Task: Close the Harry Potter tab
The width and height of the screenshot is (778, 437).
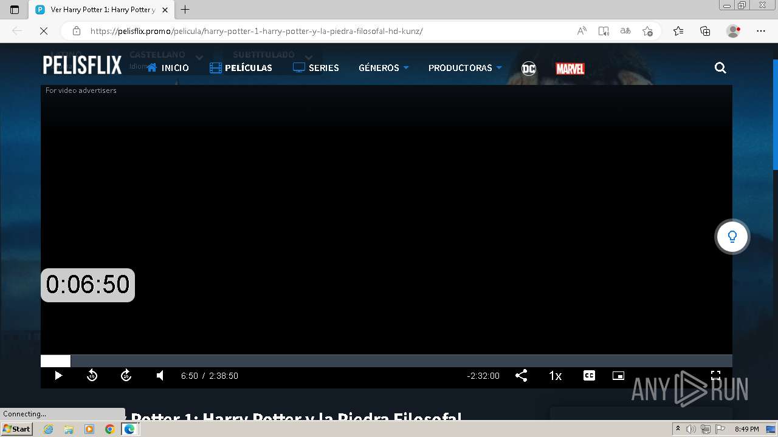Action: tap(165, 10)
